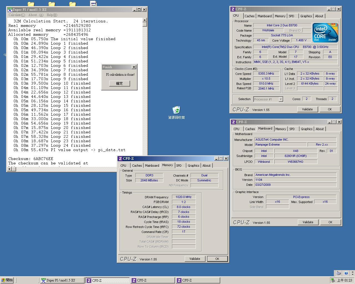
Task: Click the Core Speed 5355.3 MHz field
Action: [266, 74]
